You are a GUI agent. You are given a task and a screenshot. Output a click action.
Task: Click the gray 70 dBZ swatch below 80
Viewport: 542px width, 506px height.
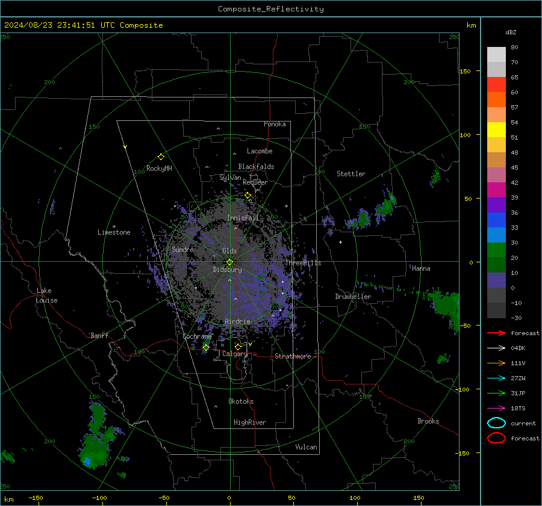pos(496,69)
